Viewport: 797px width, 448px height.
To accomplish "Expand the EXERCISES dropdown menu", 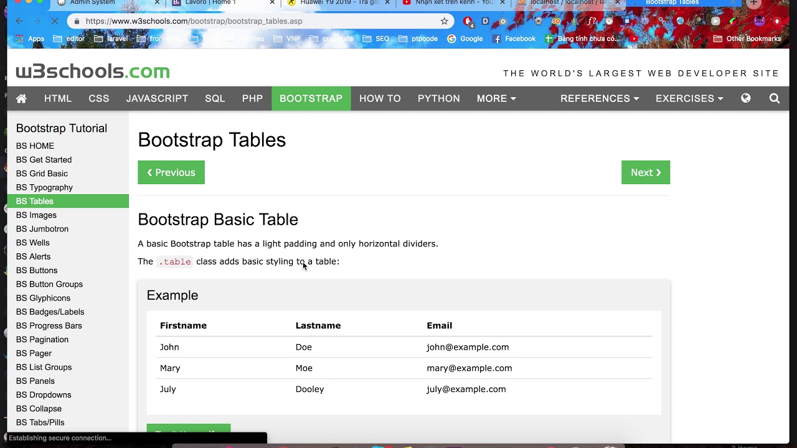I will pyautogui.click(x=689, y=98).
